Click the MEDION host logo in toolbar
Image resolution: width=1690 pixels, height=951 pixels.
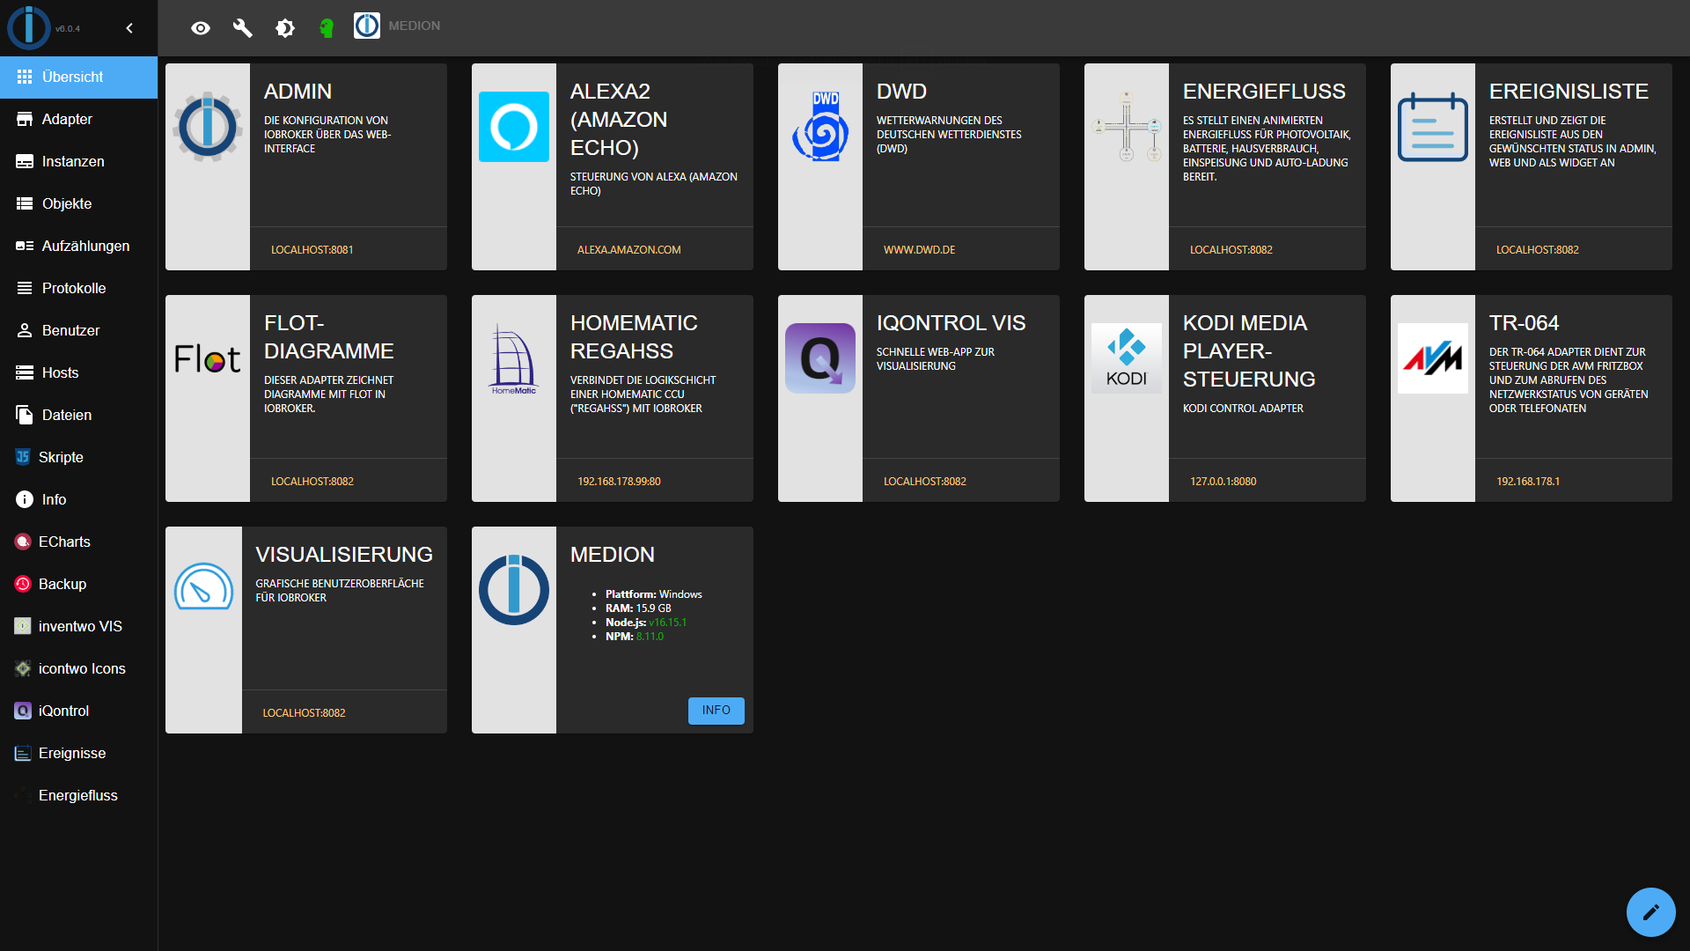(367, 26)
